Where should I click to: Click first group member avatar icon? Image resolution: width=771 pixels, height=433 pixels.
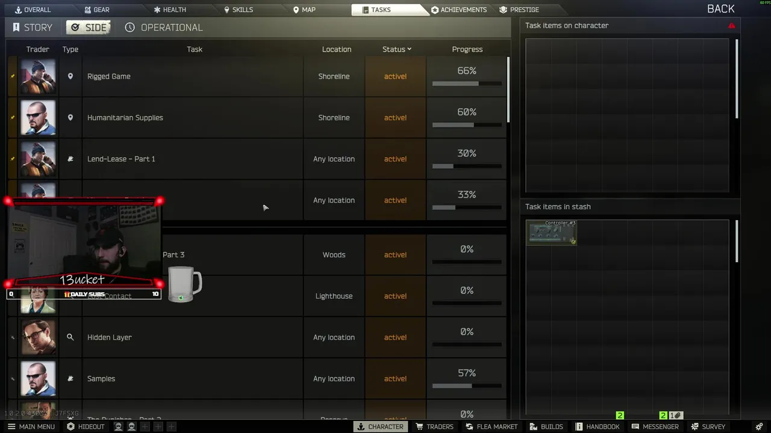(118, 426)
